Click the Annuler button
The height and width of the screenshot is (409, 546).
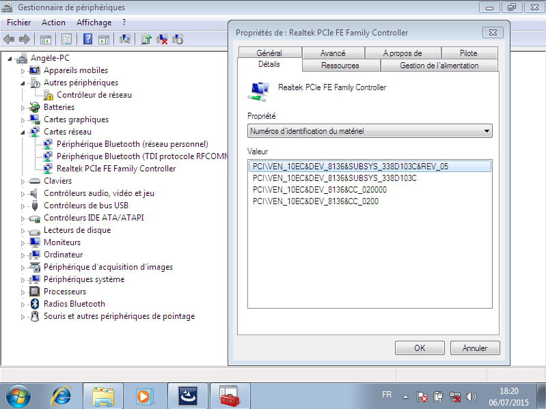pyautogui.click(x=475, y=348)
